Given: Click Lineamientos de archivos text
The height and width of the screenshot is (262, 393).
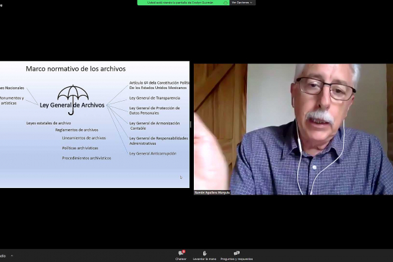Looking at the screenshot, I should coord(84,138).
